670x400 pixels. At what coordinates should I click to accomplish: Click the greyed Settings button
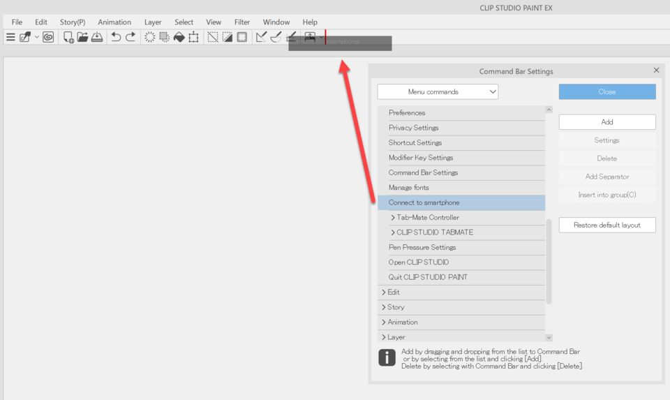[x=607, y=140]
